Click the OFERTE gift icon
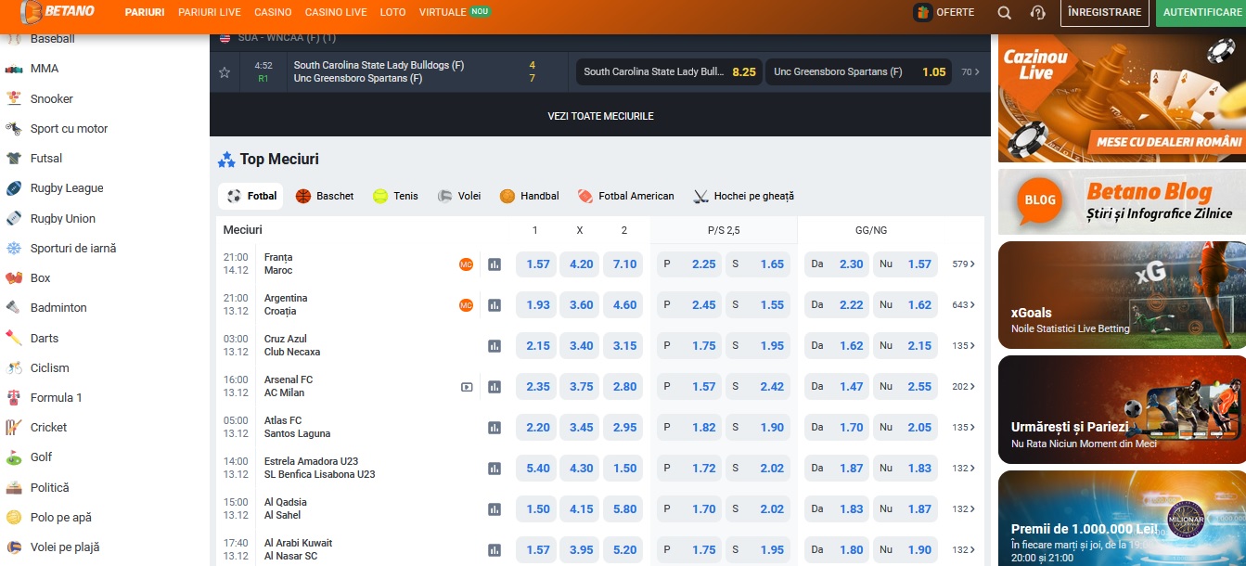The width and height of the screenshot is (1246, 566). click(922, 12)
